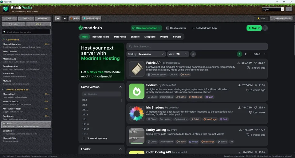Viewport: 295px width, 158px height.
Task: Open Modrinth settings gear icon
Action: pos(265,28)
